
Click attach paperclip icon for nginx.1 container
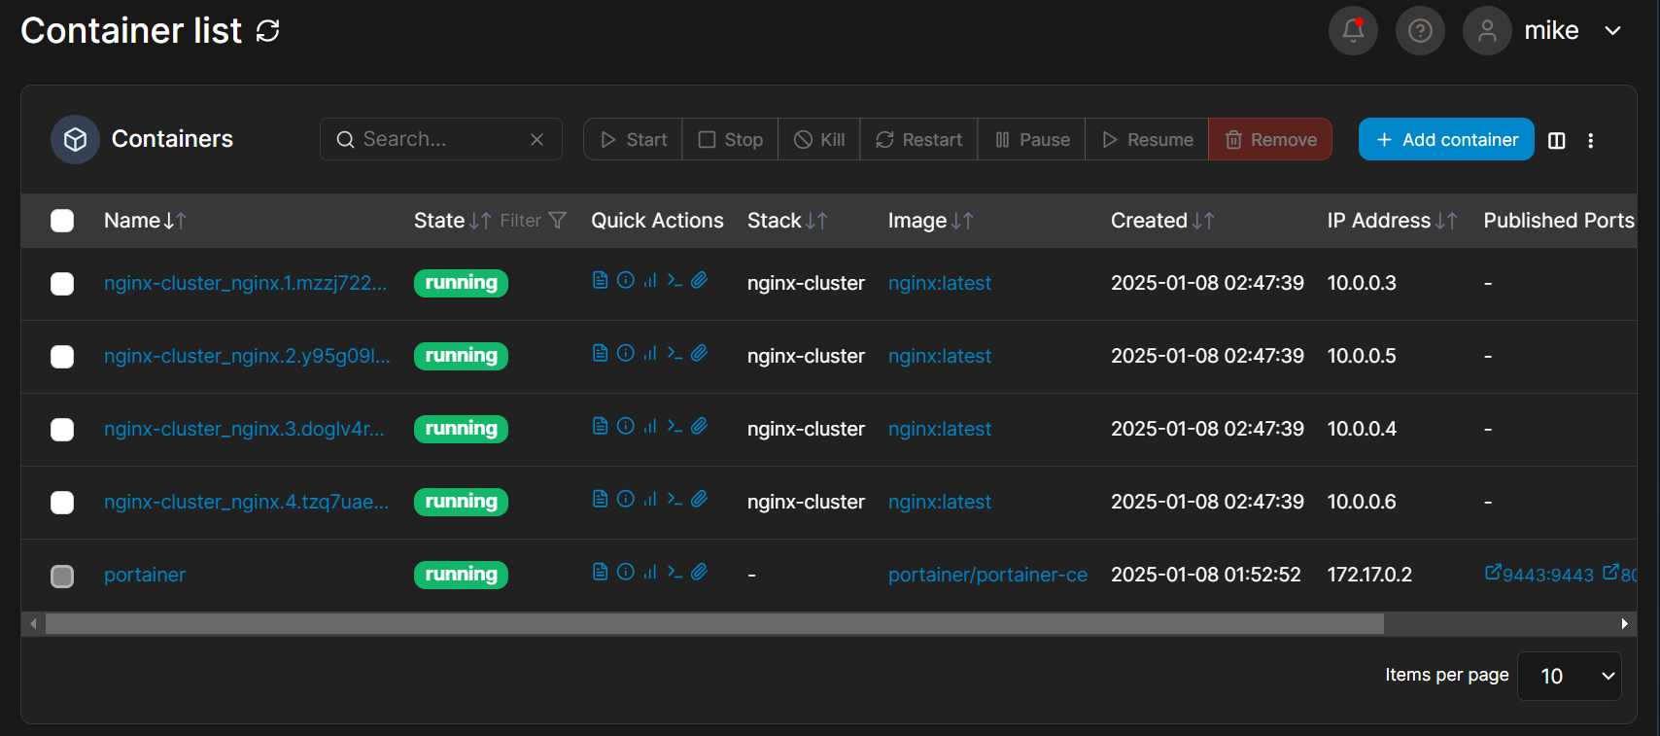(x=699, y=280)
